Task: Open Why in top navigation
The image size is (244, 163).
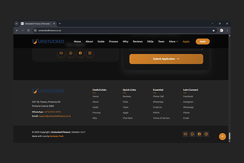Action: (125, 42)
